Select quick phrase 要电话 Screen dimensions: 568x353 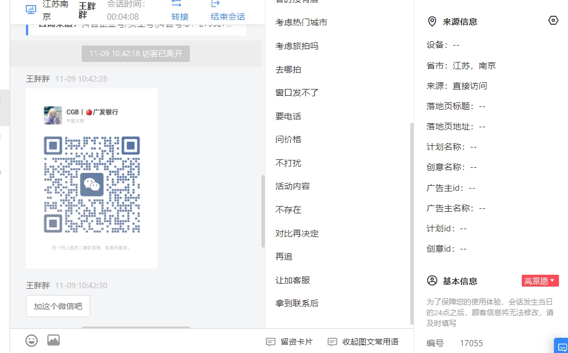289,116
